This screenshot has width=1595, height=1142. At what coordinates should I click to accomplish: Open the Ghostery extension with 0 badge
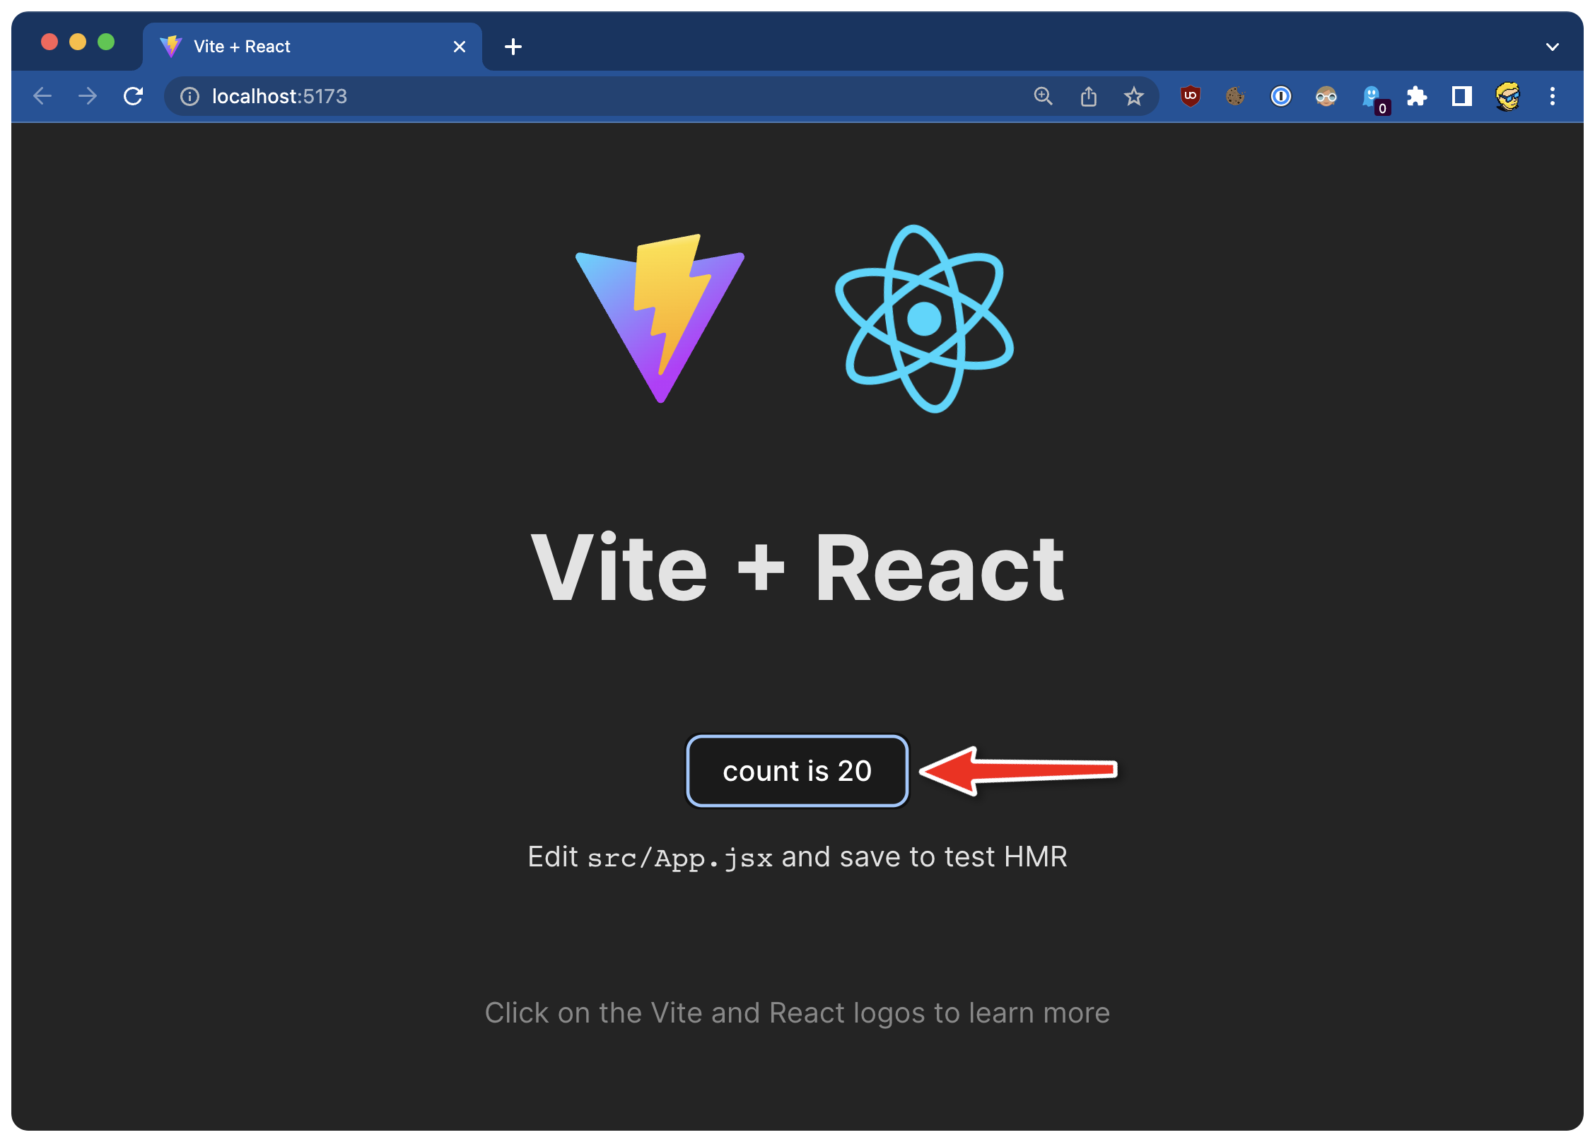coord(1372,96)
